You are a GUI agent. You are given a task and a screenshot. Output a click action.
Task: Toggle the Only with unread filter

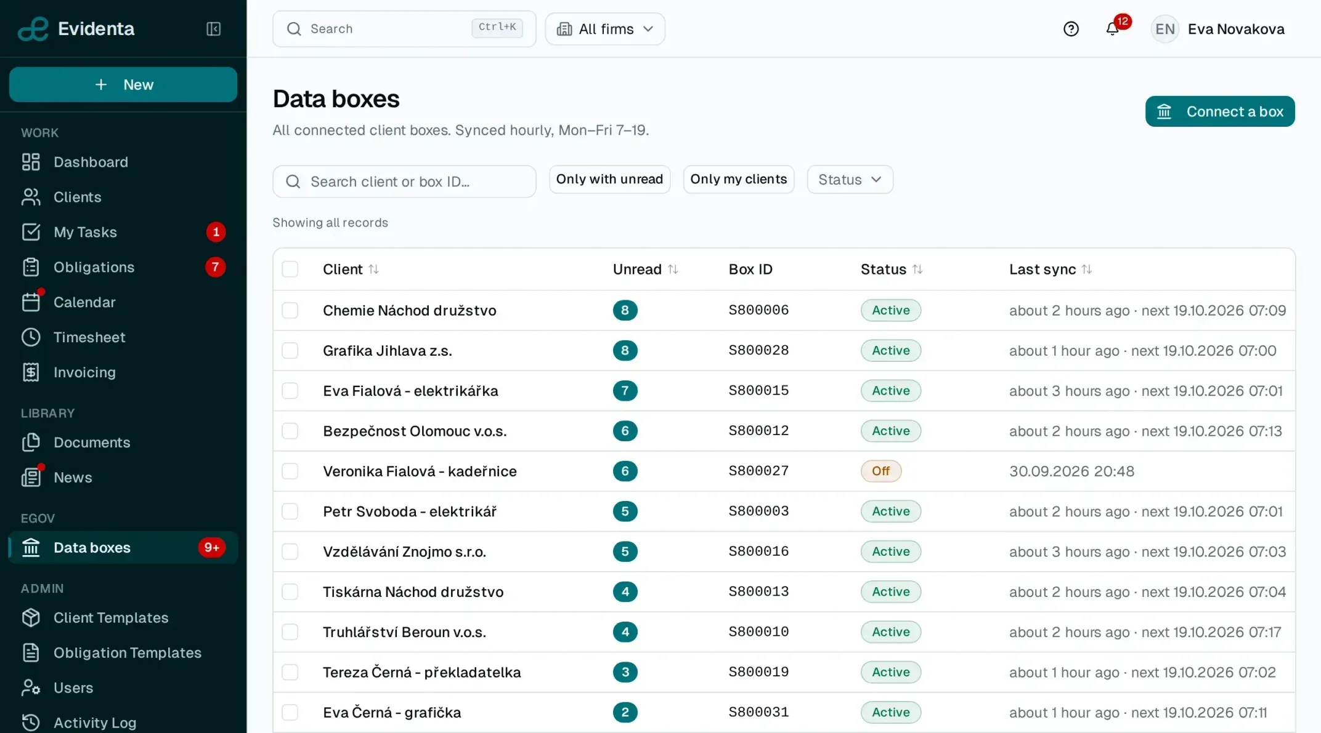609,179
